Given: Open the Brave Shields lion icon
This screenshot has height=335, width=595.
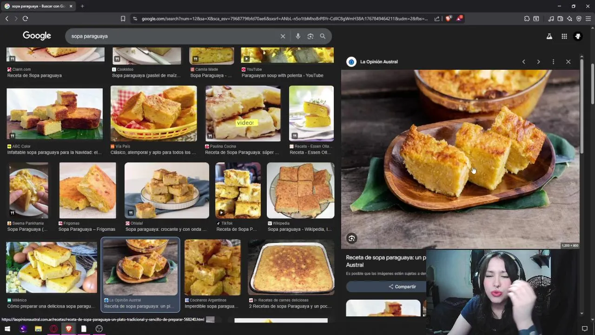Looking at the screenshot, I should (x=448, y=19).
